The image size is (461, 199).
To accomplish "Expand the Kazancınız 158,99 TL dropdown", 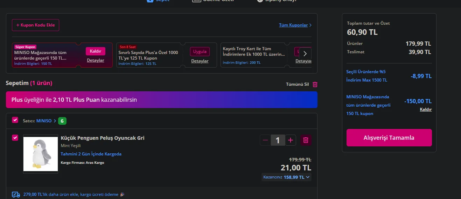I will (x=286, y=177).
